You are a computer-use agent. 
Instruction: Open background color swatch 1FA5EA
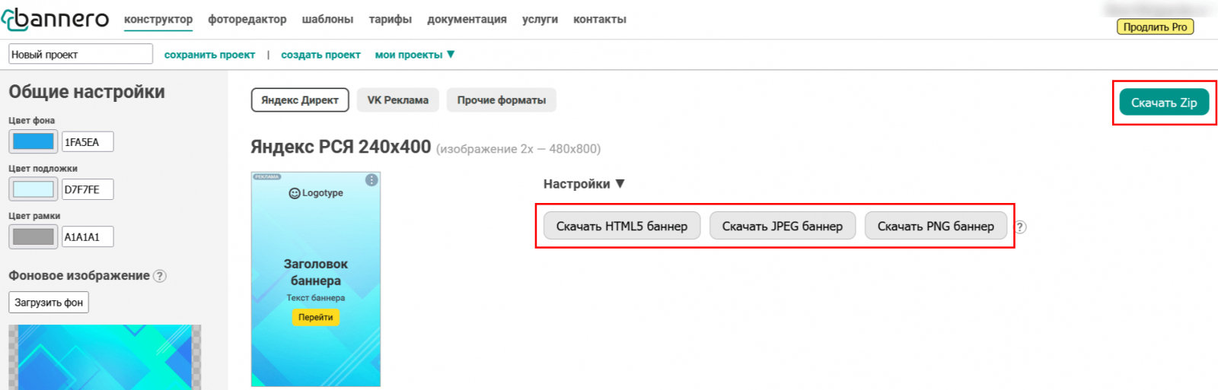click(x=33, y=141)
